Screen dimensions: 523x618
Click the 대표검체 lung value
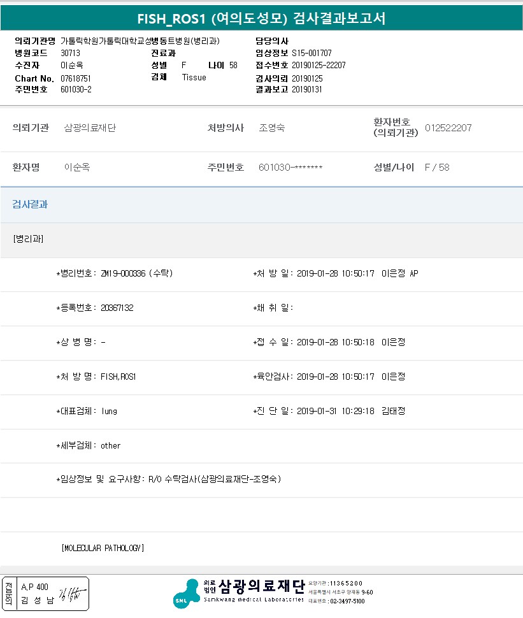pyautogui.click(x=109, y=411)
